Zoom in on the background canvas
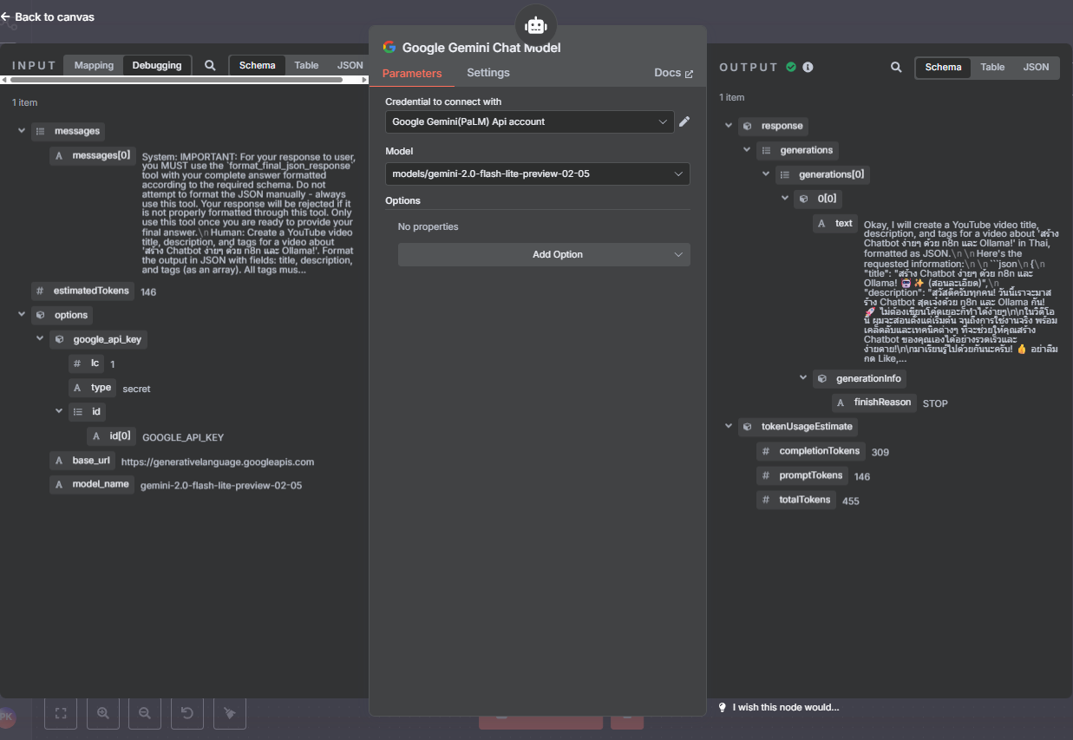The image size is (1073, 740). coord(103,713)
